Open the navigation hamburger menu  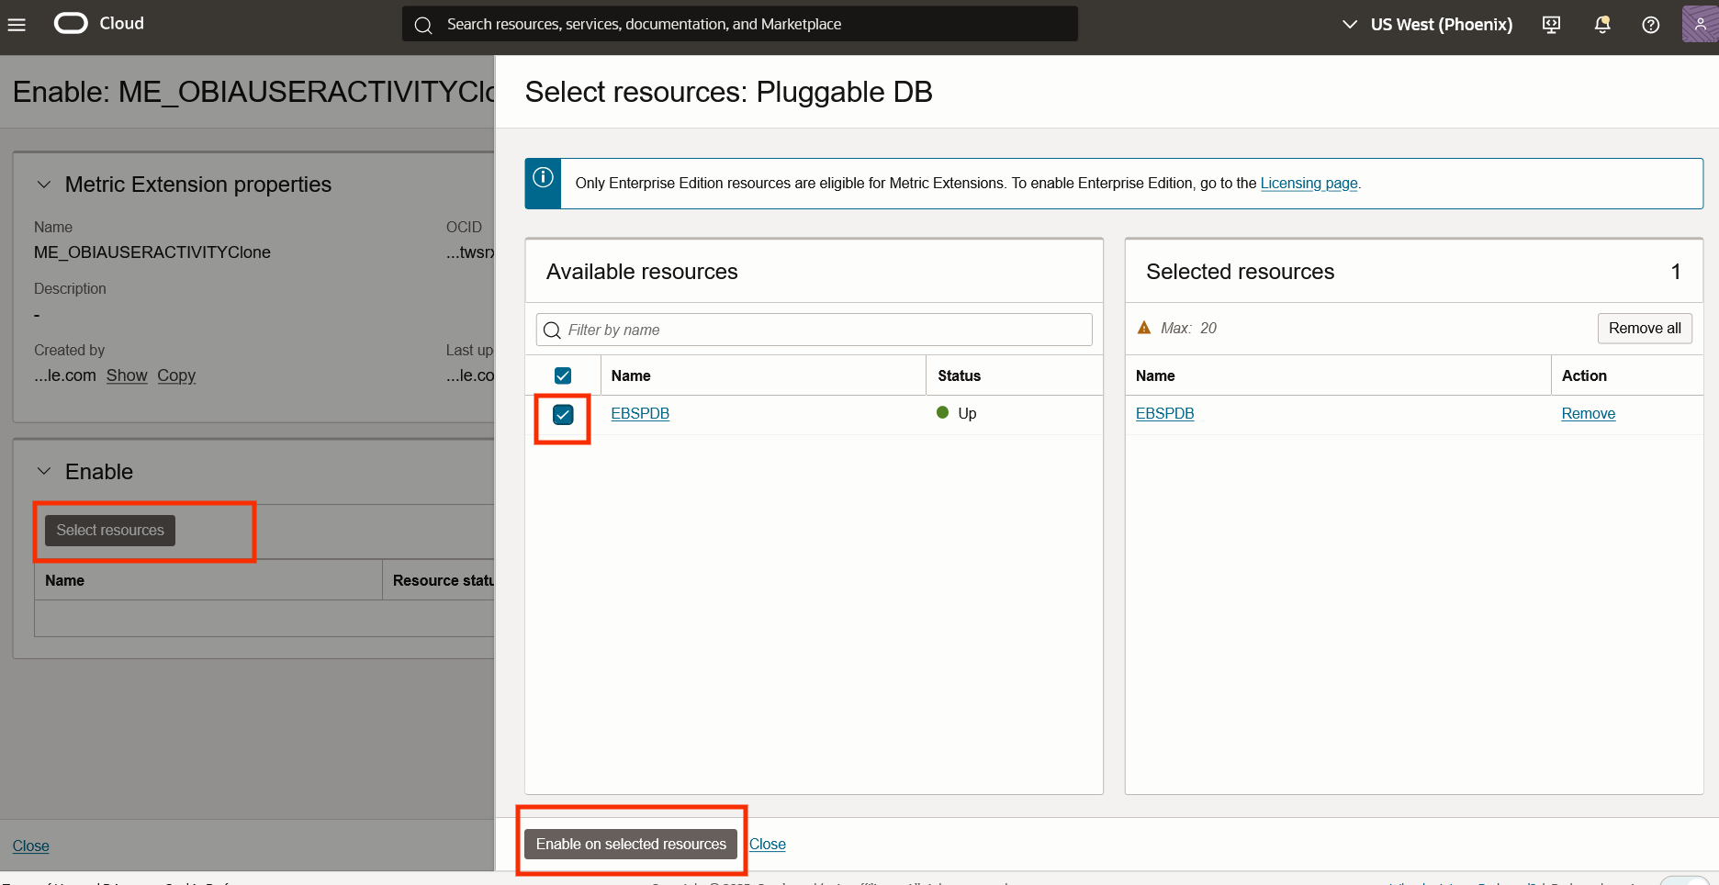tap(17, 24)
